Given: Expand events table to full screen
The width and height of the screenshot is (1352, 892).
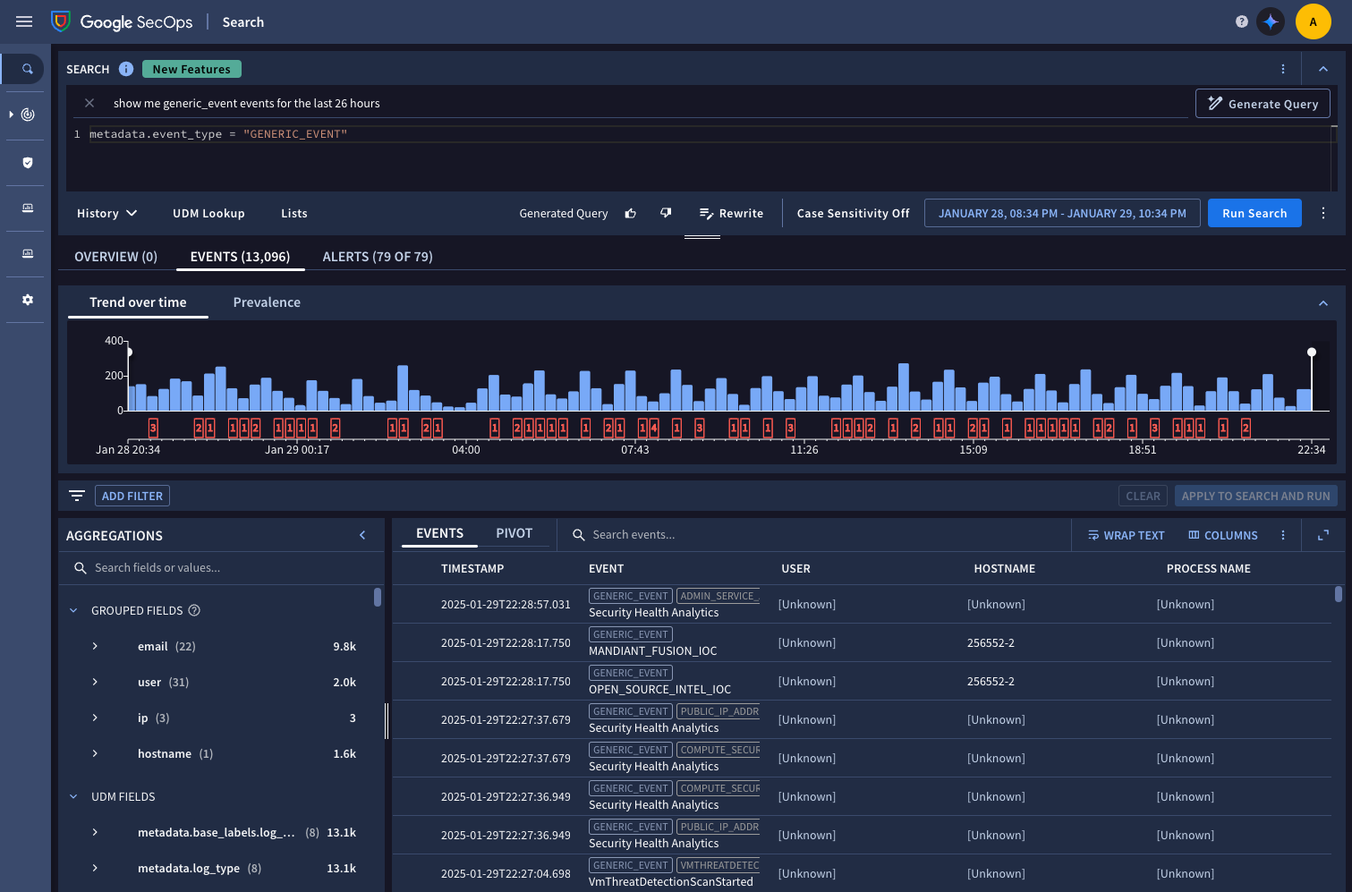Looking at the screenshot, I should point(1322,535).
